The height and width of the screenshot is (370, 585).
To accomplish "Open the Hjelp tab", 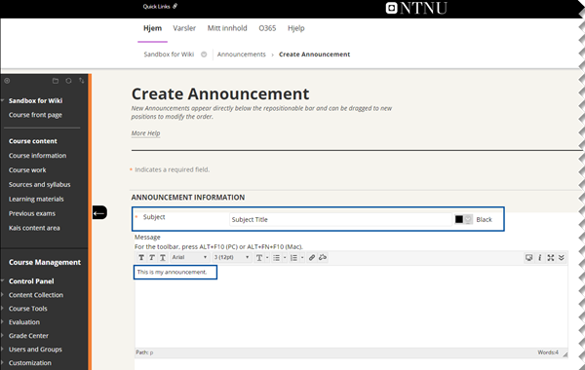I will 295,28.
